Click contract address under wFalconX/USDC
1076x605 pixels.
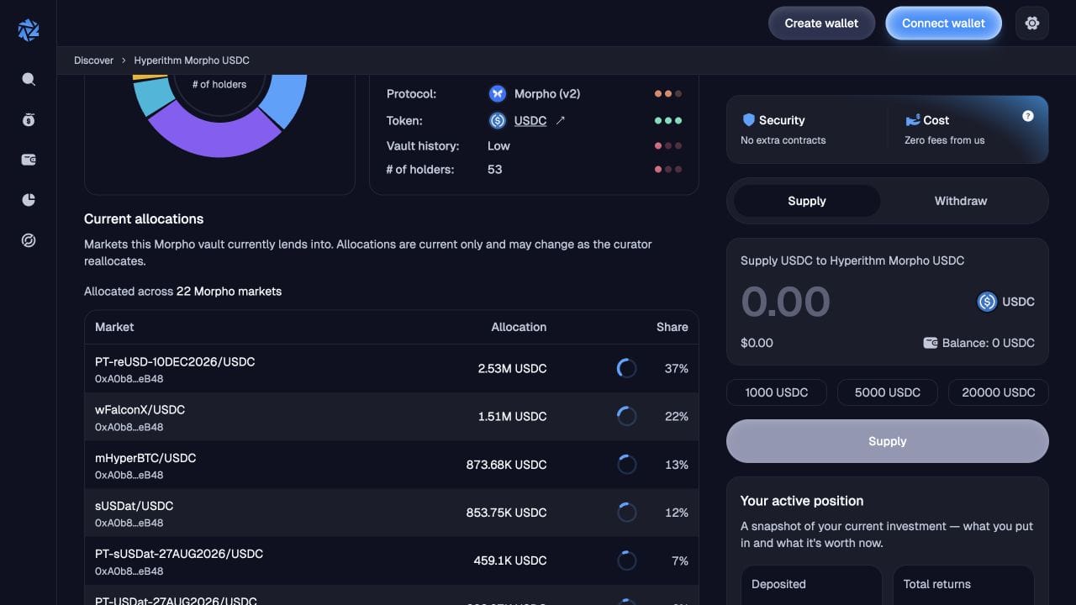coord(129,427)
